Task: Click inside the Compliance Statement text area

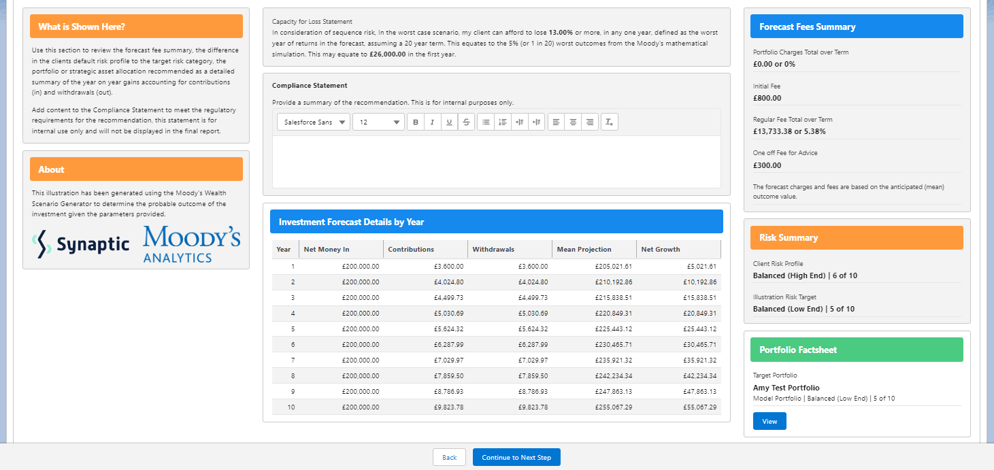Action: coord(497,161)
